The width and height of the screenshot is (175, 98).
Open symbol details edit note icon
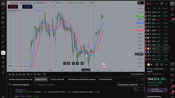pyautogui.click(x=162, y=65)
